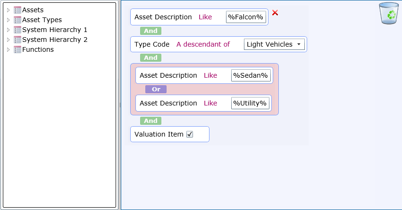This screenshot has width=402, height=210.
Task: Click the System Hierarchy 1 table icon
Action: 17,30
